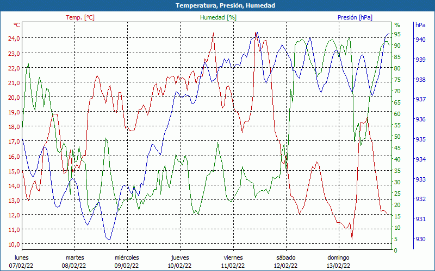Click the 12/02/22 date label

[x=285, y=266]
